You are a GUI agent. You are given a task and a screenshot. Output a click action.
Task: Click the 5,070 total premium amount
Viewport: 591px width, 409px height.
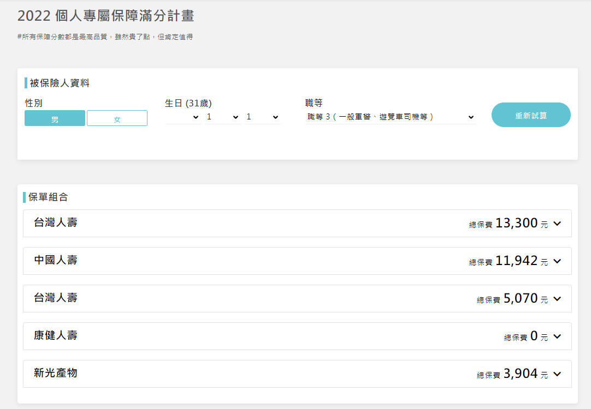[521, 298]
